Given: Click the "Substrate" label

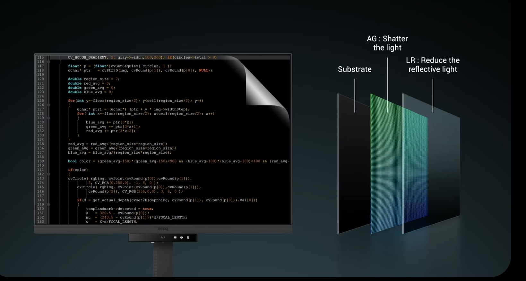Looking at the screenshot, I should (355, 69).
